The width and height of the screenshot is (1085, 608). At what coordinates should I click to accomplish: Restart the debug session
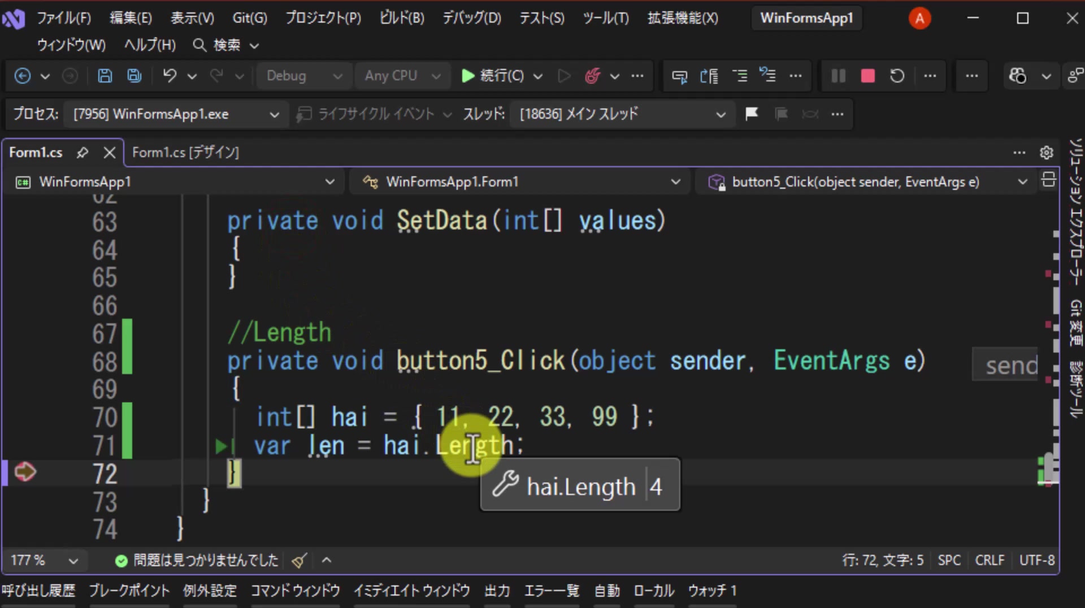click(897, 76)
